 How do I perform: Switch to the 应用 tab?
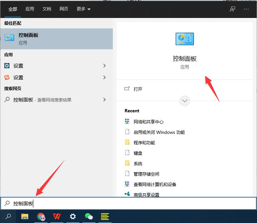[30, 9]
